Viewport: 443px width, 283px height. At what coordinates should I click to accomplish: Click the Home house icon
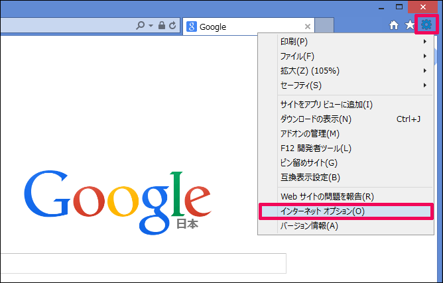(x=394, y=25)
